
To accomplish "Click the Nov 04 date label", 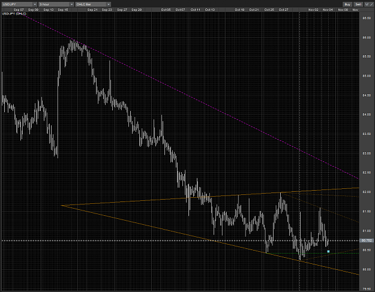I will (328, 10).
